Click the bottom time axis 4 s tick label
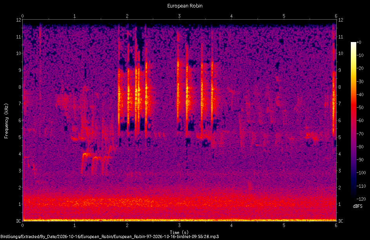370x240 pixels. click(x=232, y=225)
